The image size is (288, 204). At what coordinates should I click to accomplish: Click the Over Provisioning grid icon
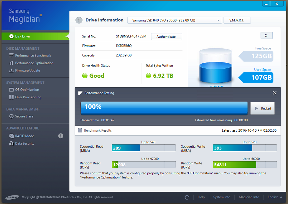[x=11, y=97]
